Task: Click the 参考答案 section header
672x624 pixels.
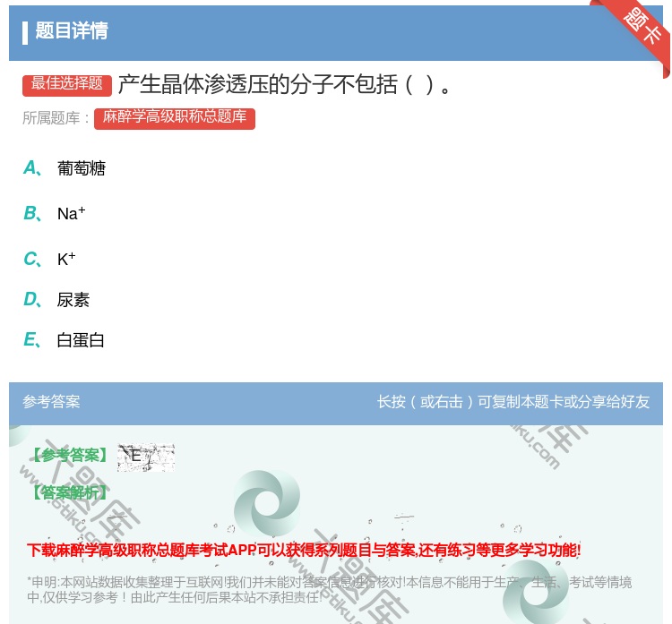Action: point(51,402)
